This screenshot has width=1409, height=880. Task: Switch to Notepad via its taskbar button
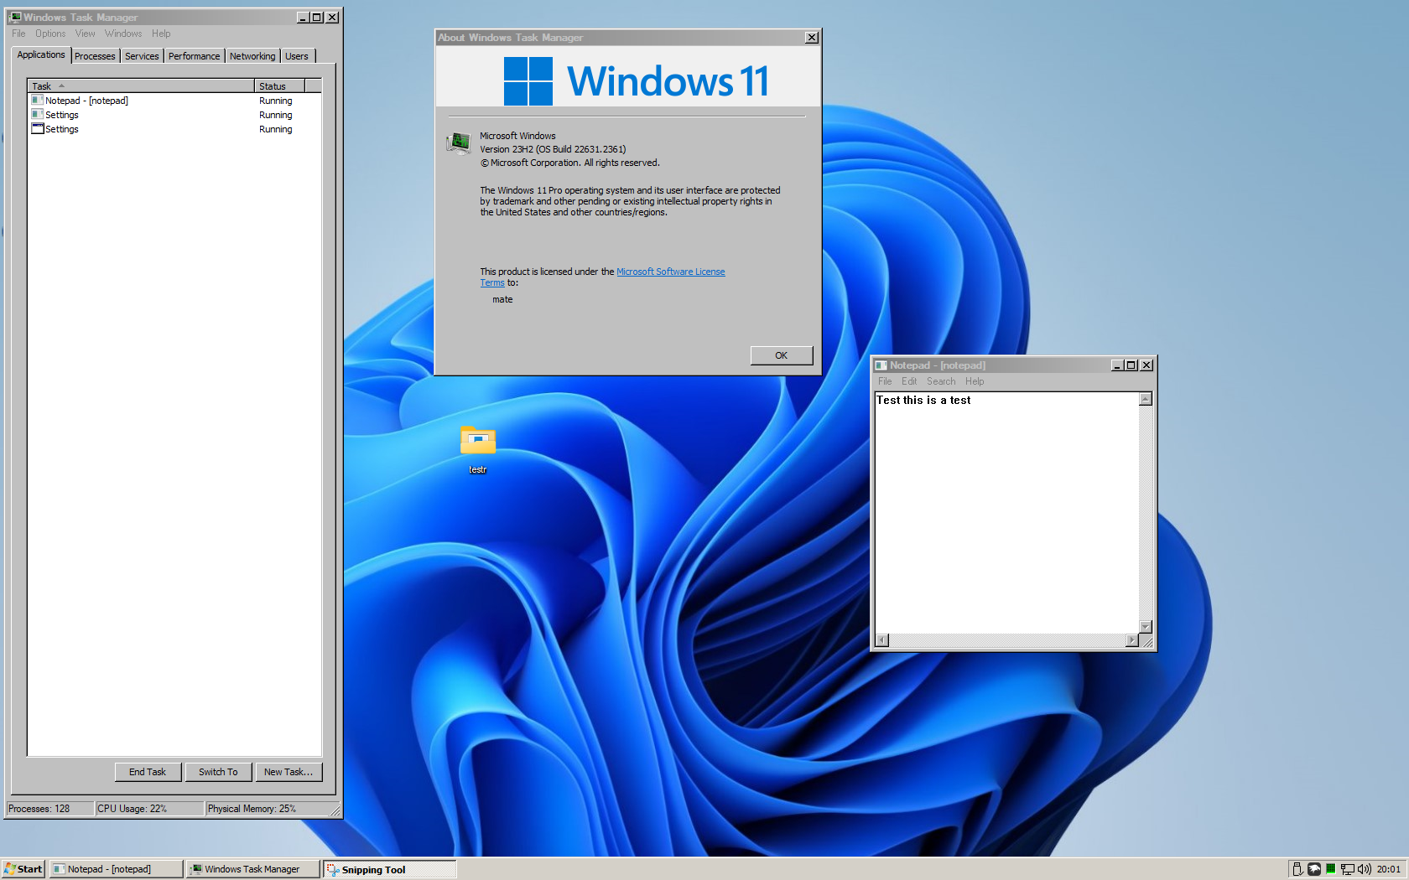click(116, 869)
